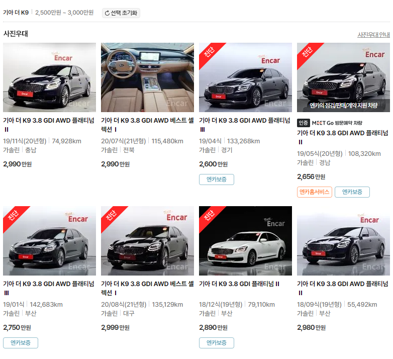Viewport: 393px width, 359px height.
Task: Click the refresh icon in 선택 초기화
Action: point(107,13)
